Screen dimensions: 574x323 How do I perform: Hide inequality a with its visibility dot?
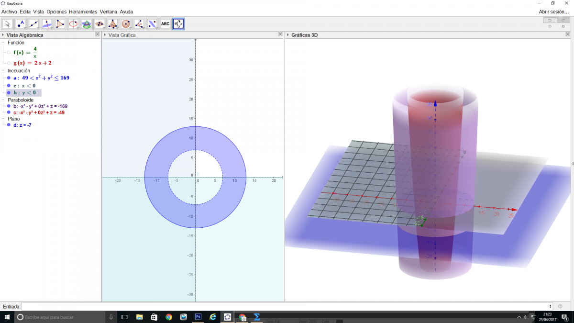click(x=9, y=78)
